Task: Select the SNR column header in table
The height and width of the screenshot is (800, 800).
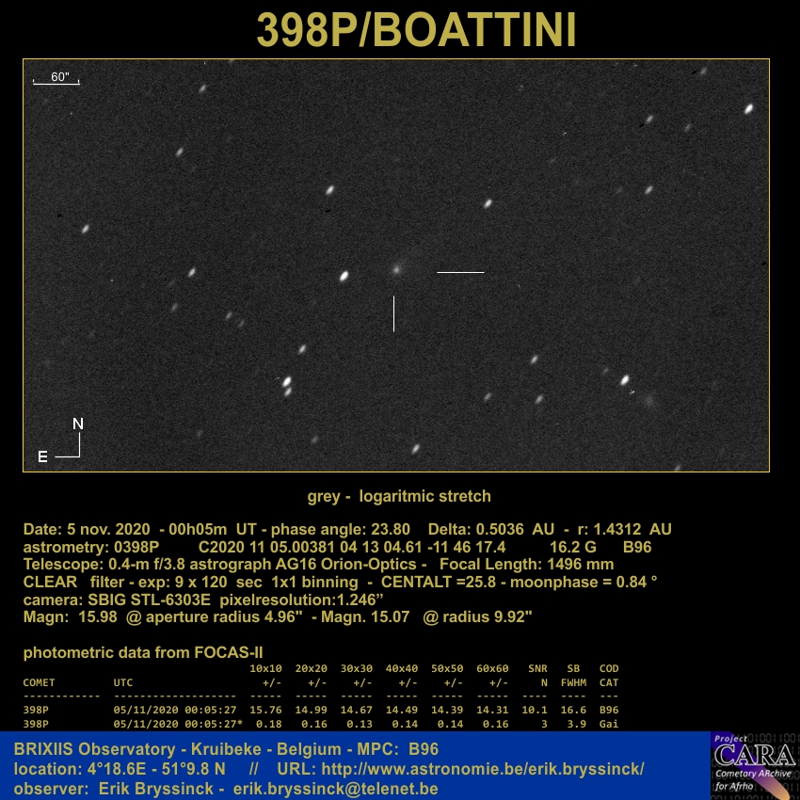Action: tap(537, 668)
